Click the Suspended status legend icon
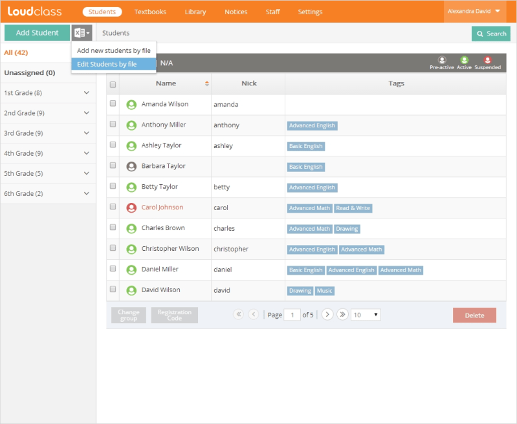 pos(487,60)
